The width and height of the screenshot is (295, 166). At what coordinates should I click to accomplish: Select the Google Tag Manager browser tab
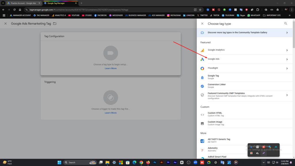(x=60, y=3)
